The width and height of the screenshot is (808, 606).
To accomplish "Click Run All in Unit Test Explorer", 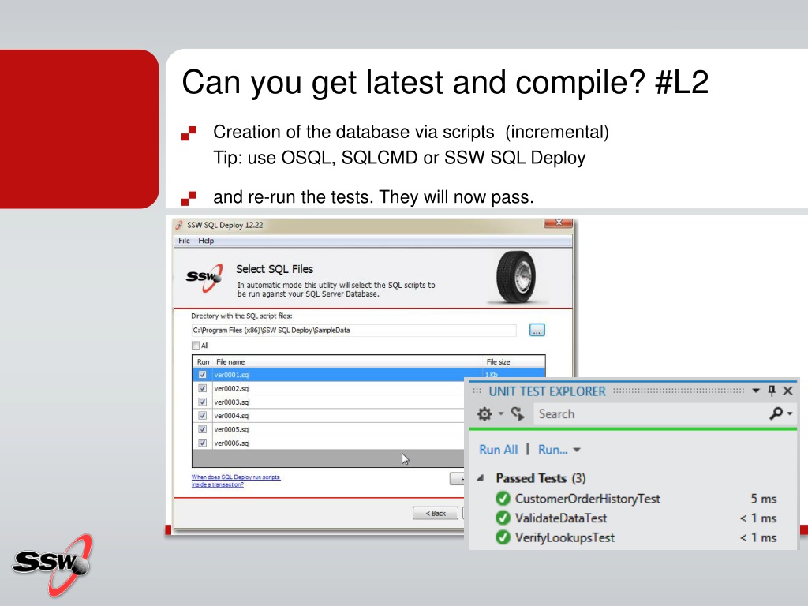I will point(499,450).
